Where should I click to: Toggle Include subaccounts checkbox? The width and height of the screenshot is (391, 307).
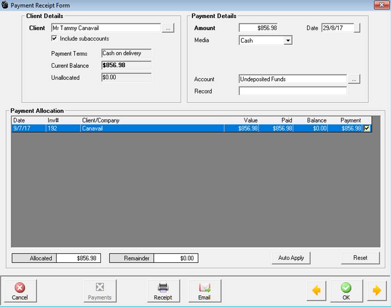click(54, 38)
